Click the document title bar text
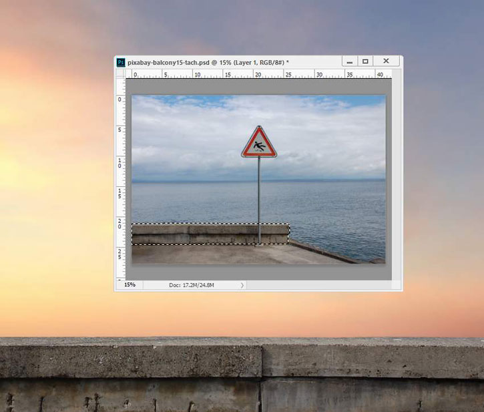 (208, 62)
